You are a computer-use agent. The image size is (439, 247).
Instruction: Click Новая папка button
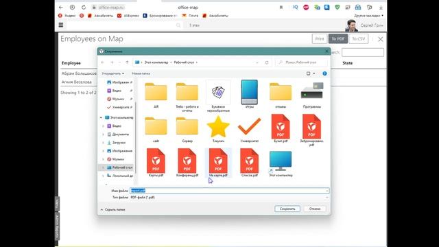coord(141,73)
